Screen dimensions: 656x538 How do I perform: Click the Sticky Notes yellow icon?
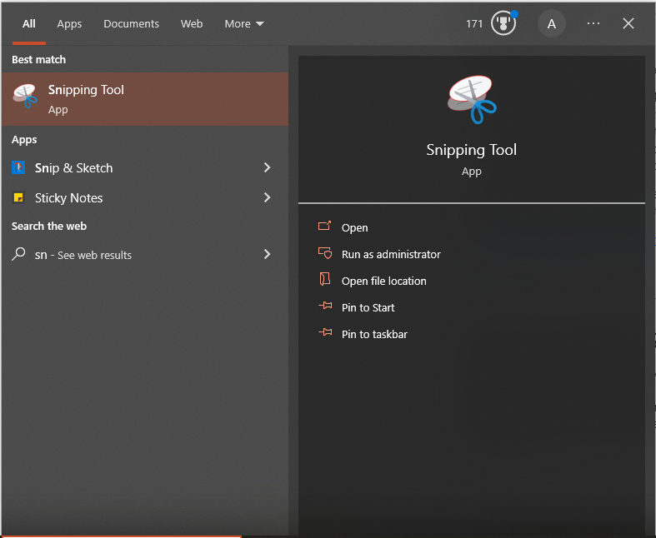pos(18,197)
